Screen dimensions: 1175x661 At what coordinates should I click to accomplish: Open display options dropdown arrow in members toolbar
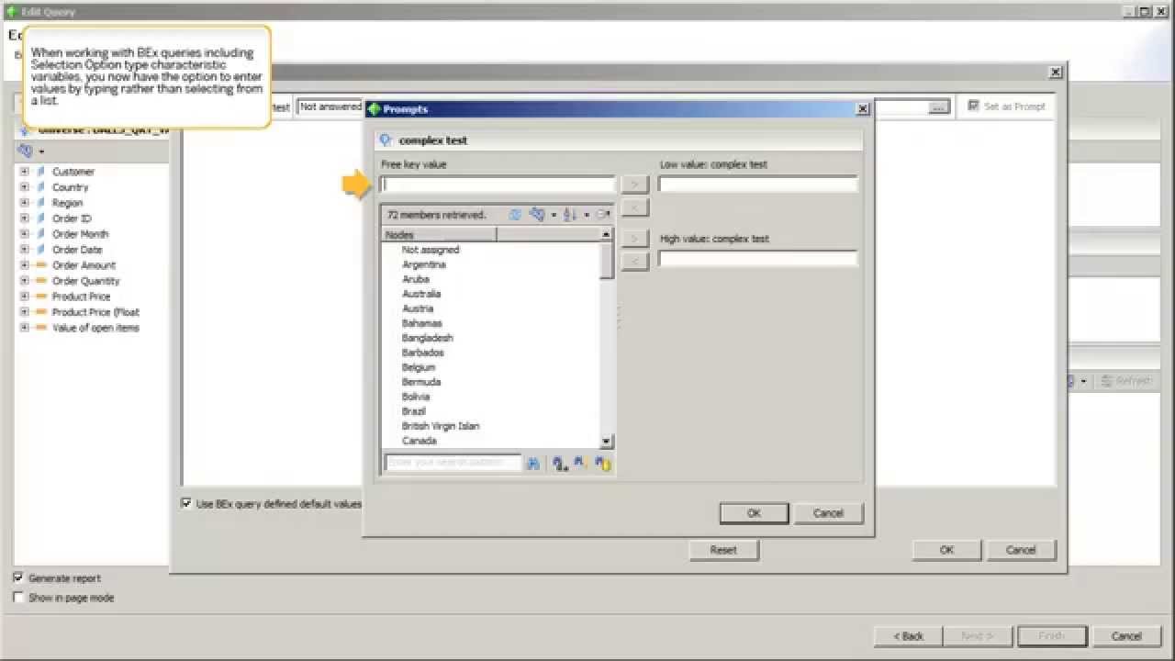click(554, 216)
